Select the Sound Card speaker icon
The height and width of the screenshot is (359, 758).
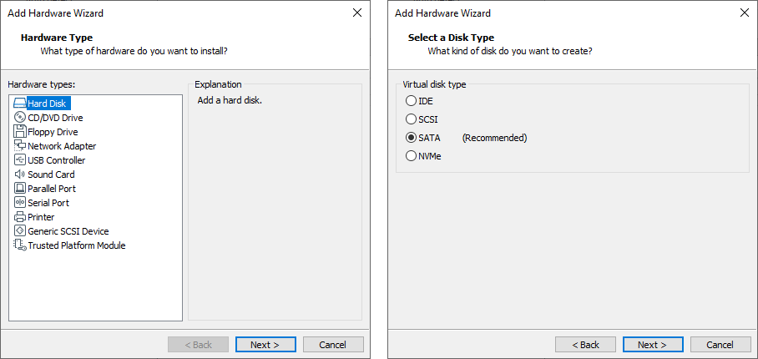tap(20, 174)
